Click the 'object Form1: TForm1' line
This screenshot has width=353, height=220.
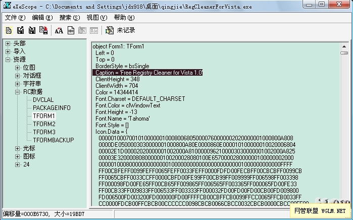[x=118, y=46]
